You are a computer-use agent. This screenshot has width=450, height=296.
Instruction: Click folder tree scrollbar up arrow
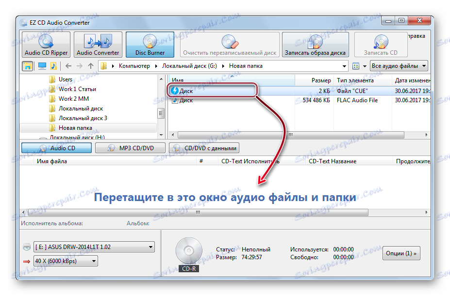[161, 79]
